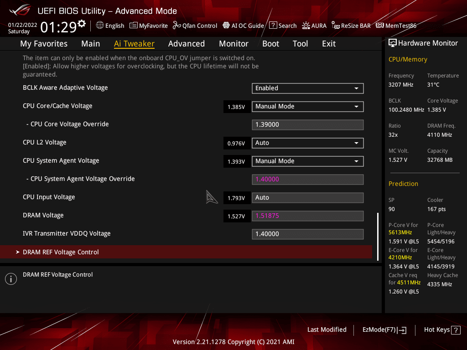The width and height of the screenshot is (467, 350).
Task: Open the settings gear next to the clock
Action: click(x=82, y=24)
